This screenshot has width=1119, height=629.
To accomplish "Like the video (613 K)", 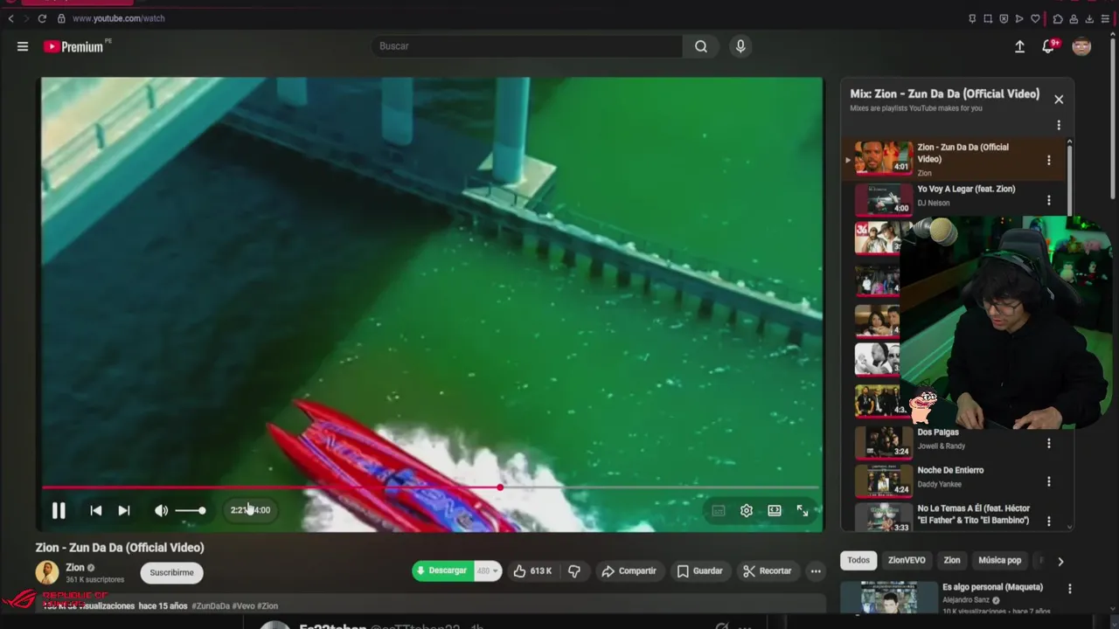I will coord(532,571).
